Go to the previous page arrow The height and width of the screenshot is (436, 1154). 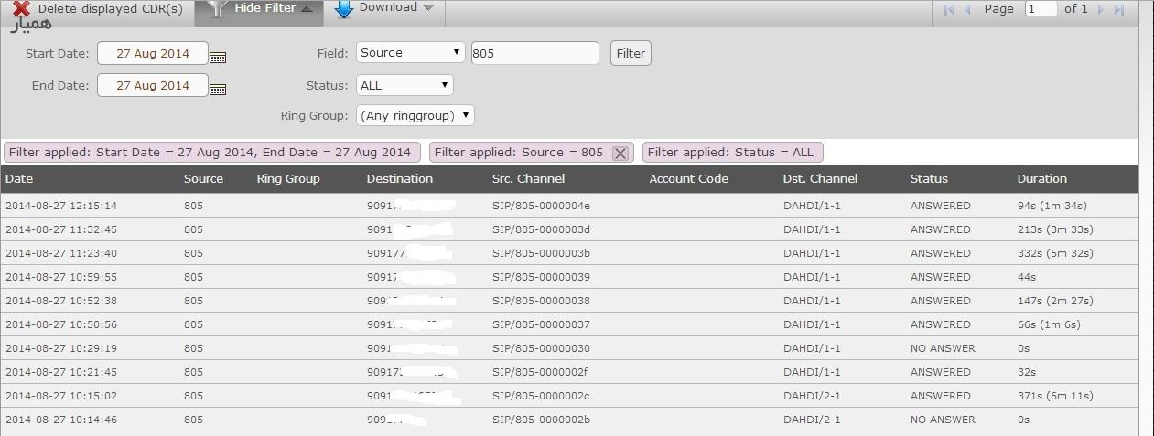click(967, 9)
